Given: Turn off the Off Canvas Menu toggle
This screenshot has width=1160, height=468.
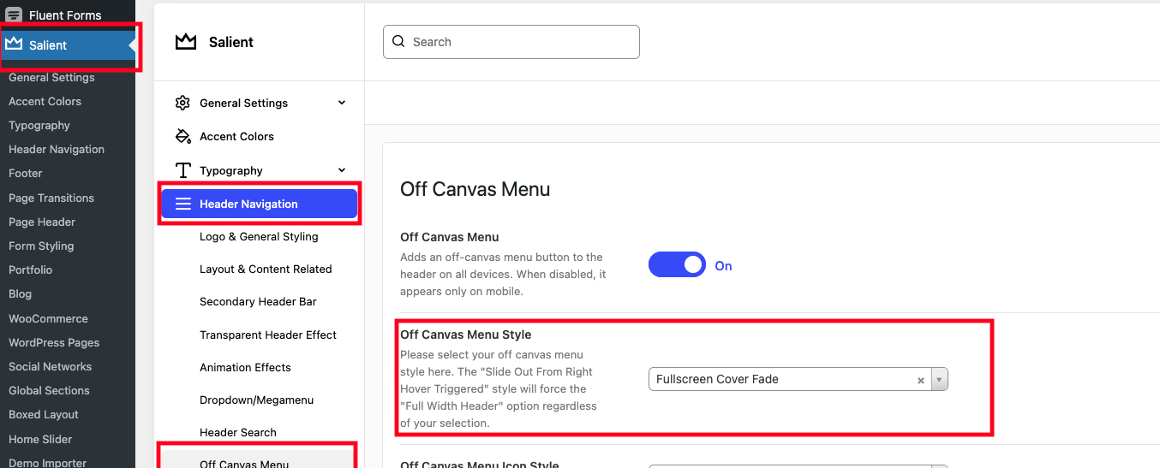Looking at the screenshot, I should point(677,265).
